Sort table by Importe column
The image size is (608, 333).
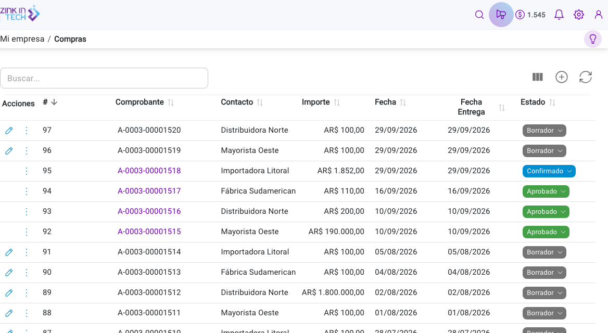(321, 103)
